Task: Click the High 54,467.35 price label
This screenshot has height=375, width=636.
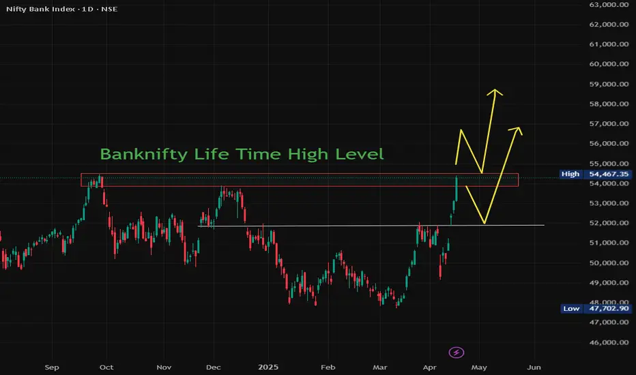Action: 595,174
